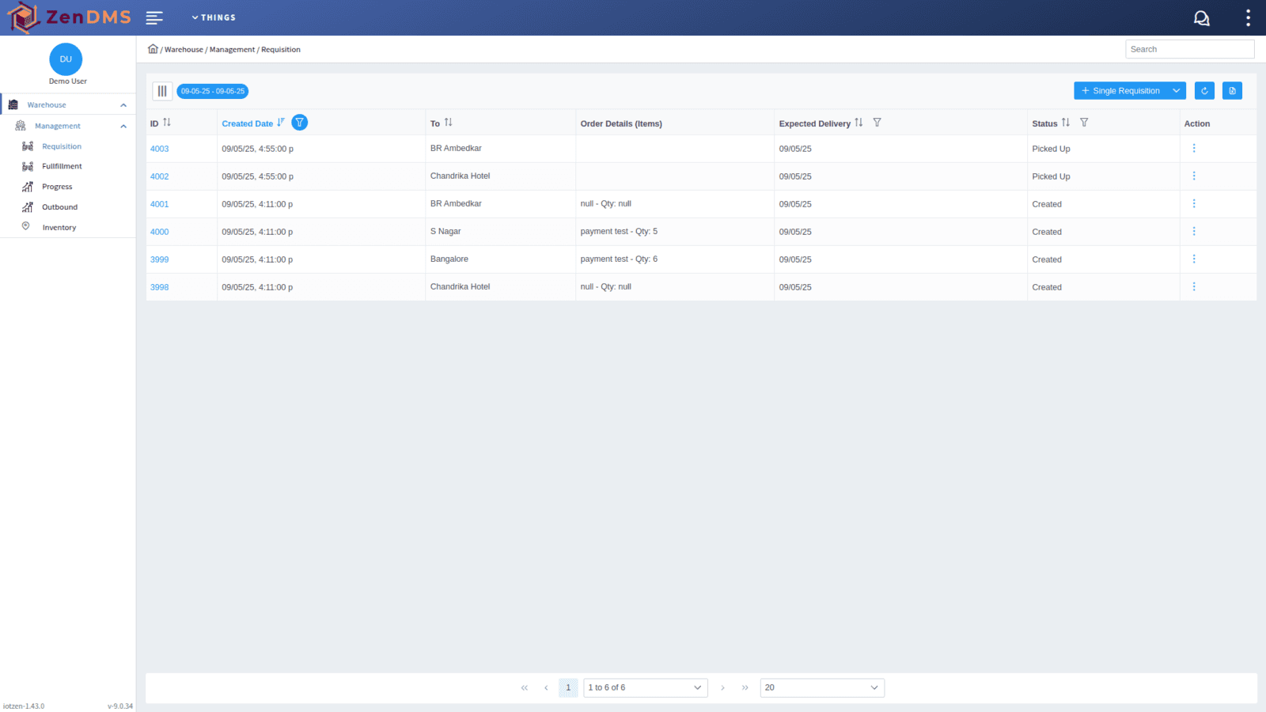Open the Progress section from sidebar

tap(56, 186)
